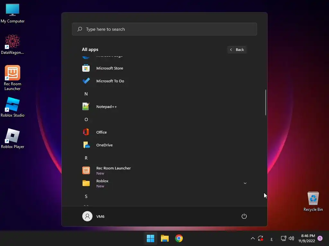Image resolution: width=329 pixels, height=246 pixels.
Task: Select the DataWagon desktop shortcut
Action: 13,44
